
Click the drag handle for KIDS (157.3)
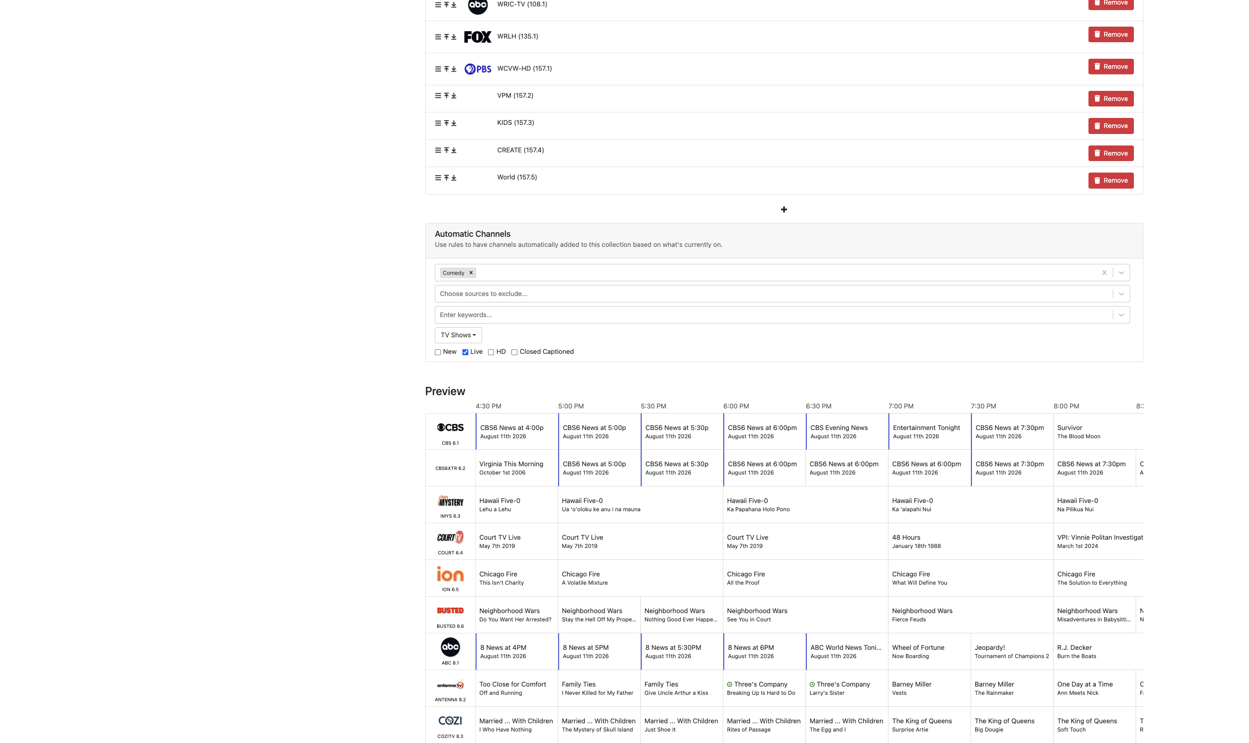438,123
